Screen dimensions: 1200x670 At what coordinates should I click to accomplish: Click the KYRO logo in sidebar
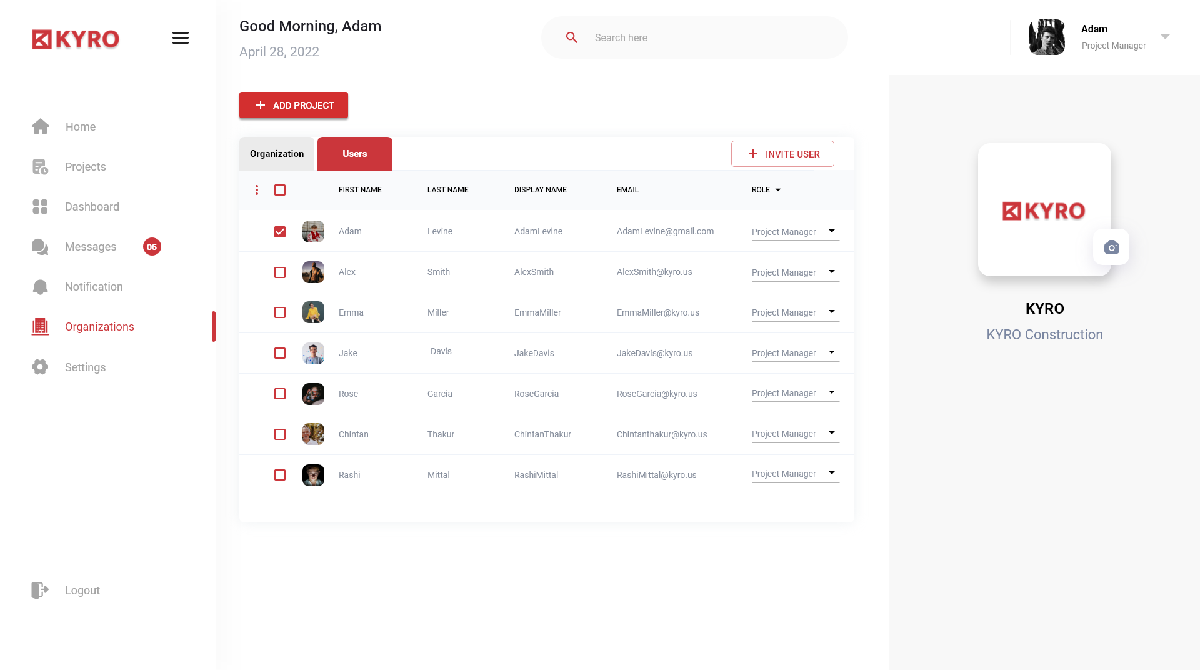coord(76,39)
